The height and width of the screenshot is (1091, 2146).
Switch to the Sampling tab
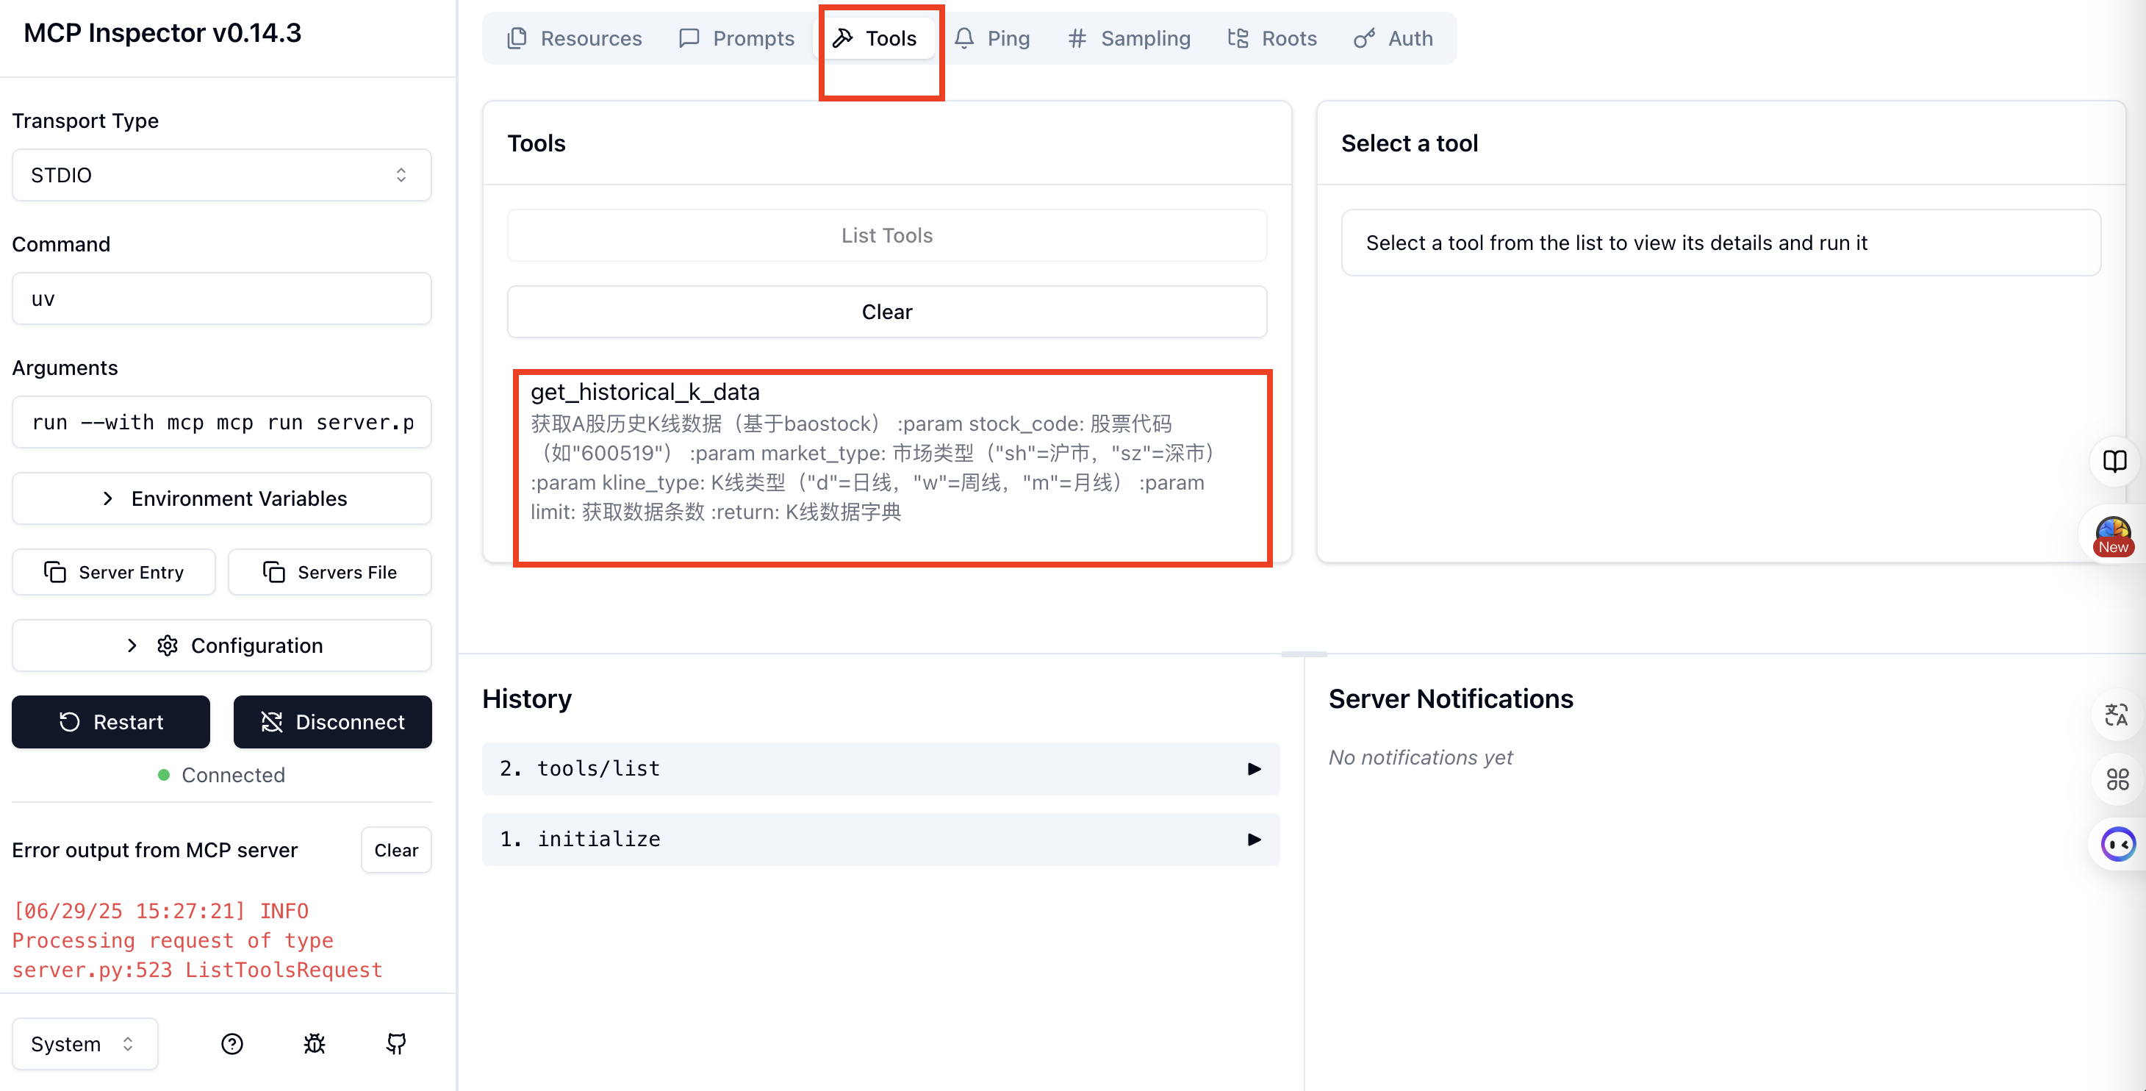[1129, 38]
